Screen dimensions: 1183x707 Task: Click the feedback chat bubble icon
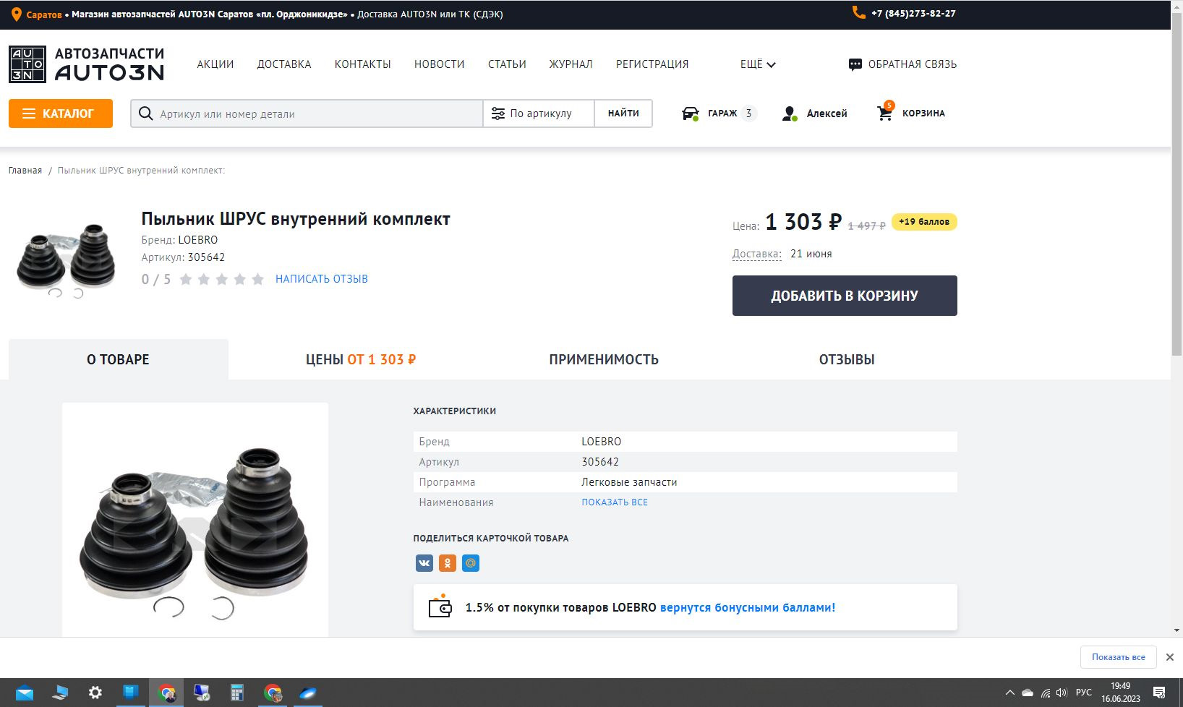(855, 64)
